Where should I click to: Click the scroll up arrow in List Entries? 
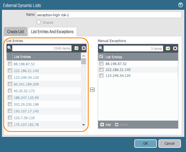[83, 56]
